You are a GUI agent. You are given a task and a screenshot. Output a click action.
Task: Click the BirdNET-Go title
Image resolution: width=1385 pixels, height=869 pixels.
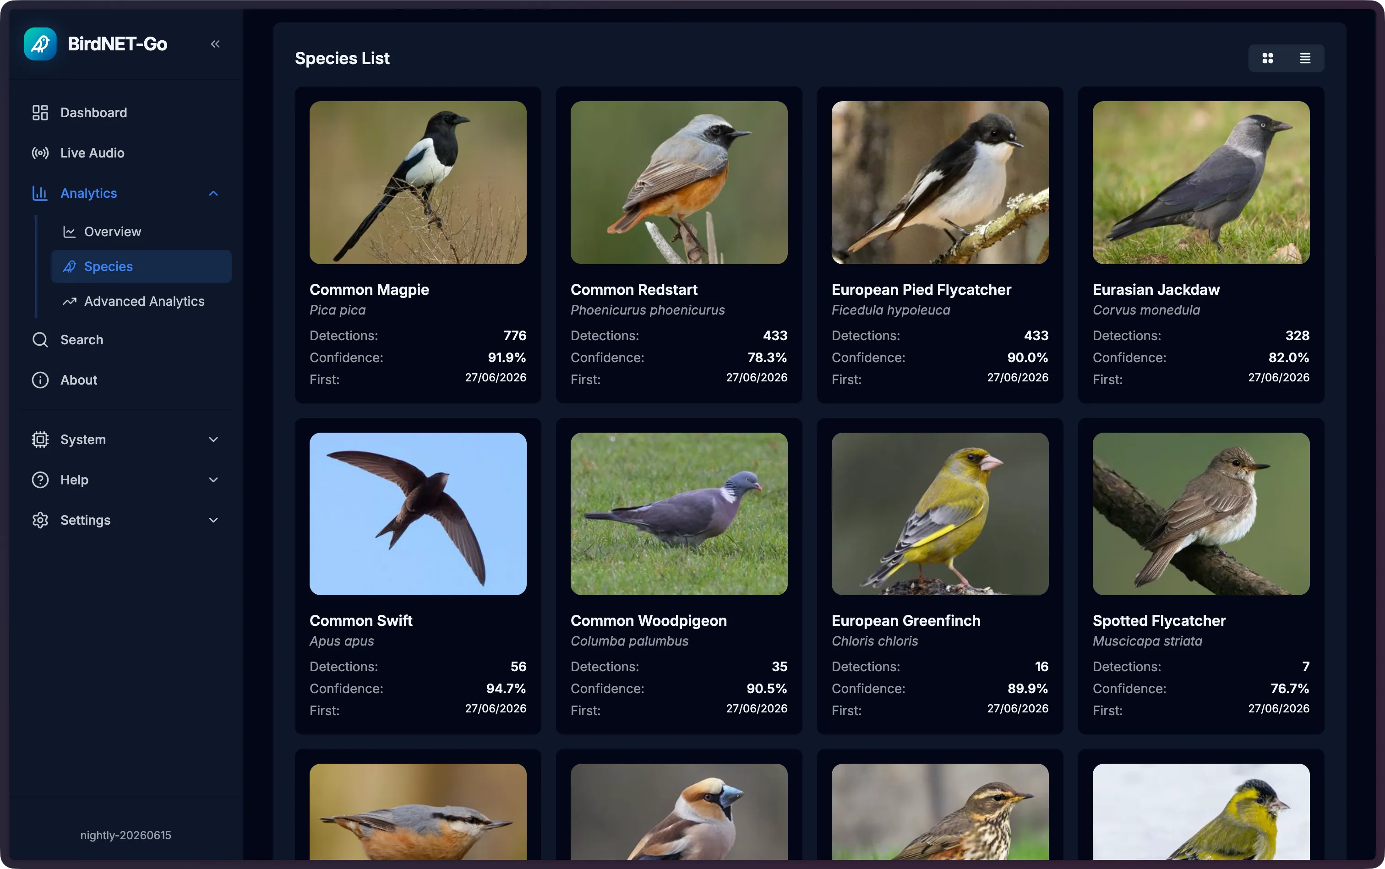point(117,44)
